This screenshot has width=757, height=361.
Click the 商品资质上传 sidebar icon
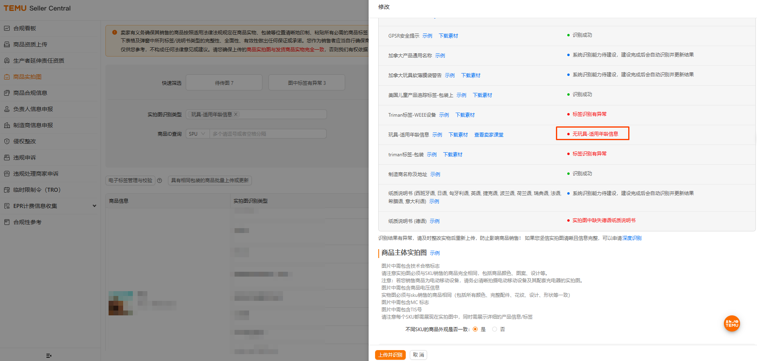click(7, 44)
